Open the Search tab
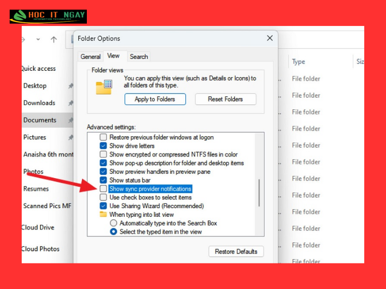This screenshot has width=386, height=289. (139, 57)
